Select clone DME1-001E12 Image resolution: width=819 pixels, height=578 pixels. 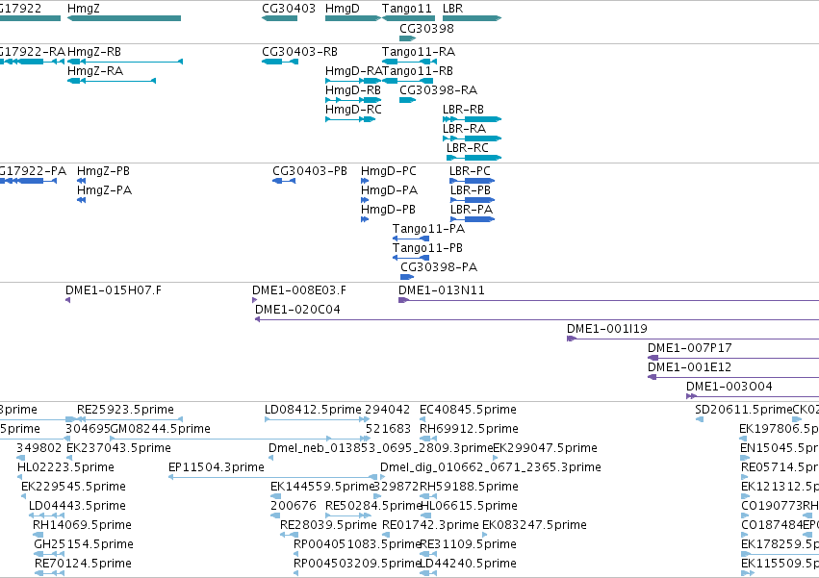[x=689, y=367]
